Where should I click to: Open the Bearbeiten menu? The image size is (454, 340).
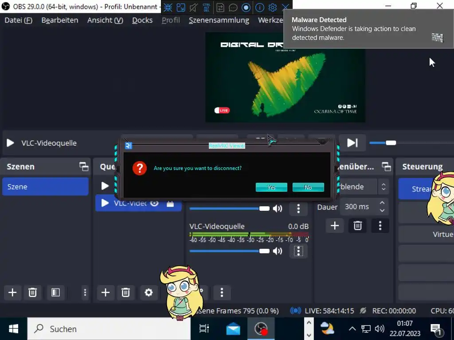coord(60,20)
